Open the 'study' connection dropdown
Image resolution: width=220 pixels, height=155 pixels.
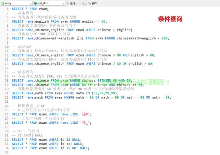pyautogui.click(x=16, y=3)
